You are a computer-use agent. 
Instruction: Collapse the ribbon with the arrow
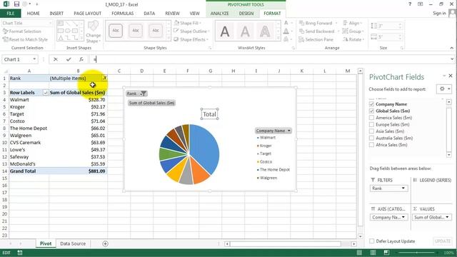pos(452,48)
